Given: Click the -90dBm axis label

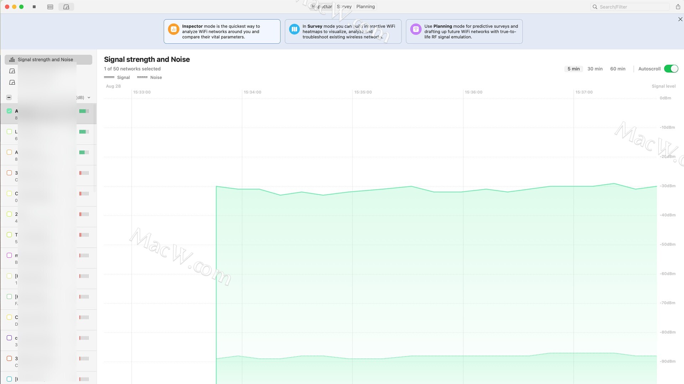Looking at the screenshot, I should 667,361.
